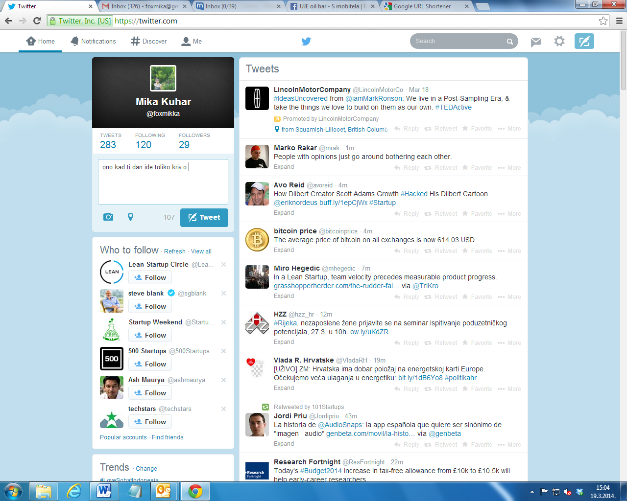The height and width of the screenshot is (501, 627).
Task: Dismiss Lean Startup Circle suggestion
Action: click(223, 264)
